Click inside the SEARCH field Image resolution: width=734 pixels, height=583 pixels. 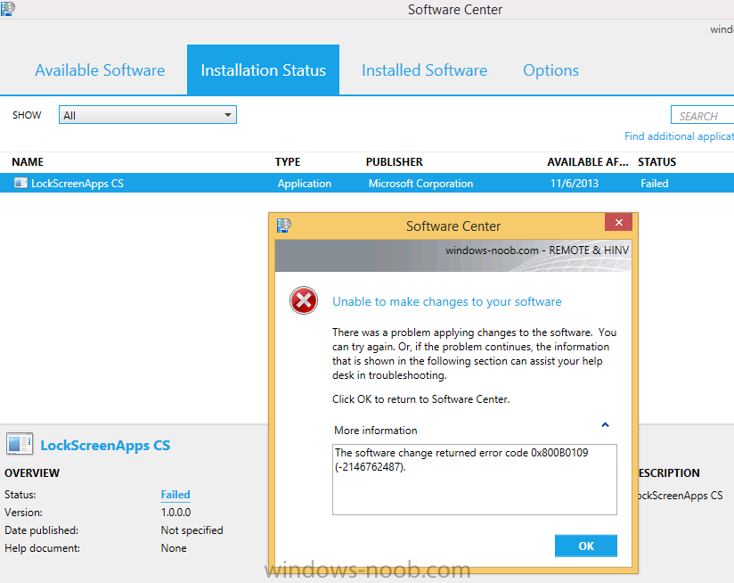[702, 115]
